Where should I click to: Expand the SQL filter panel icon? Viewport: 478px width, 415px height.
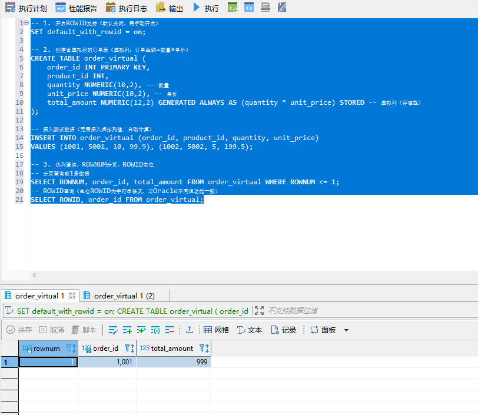[260, 311]
